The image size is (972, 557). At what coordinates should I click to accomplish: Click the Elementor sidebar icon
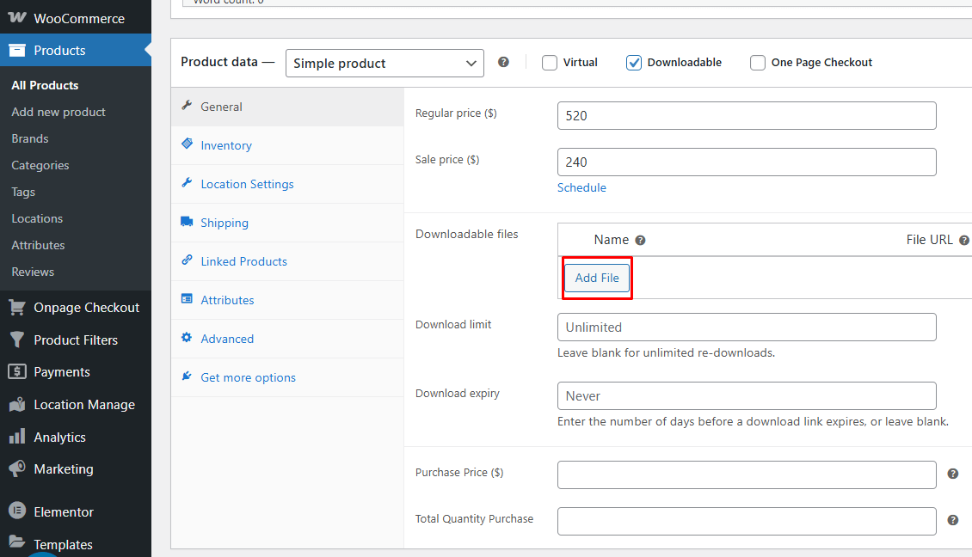17,511
